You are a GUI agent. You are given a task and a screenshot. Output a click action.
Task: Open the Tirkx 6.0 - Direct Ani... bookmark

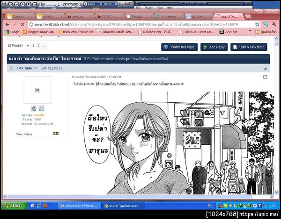(x=197, y=32)
